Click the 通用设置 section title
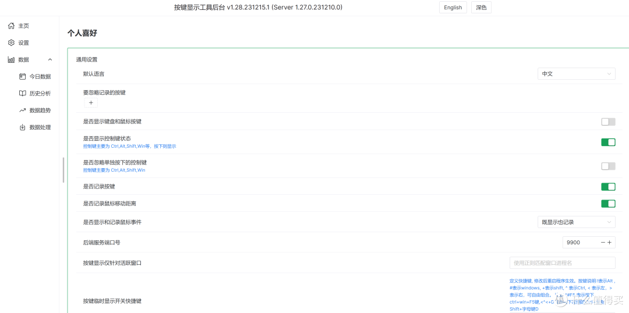Viewport: 629px width, 313px height. [87, 60]
